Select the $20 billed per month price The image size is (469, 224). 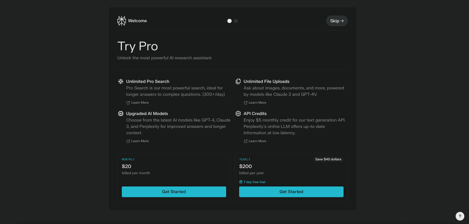pos(126,166)
